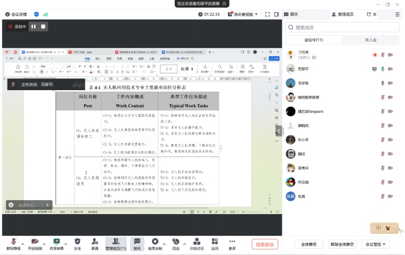The image size is (405, 255).
Task: Click the 解除静音 microphone icon
Action: [x=13, y=241]
